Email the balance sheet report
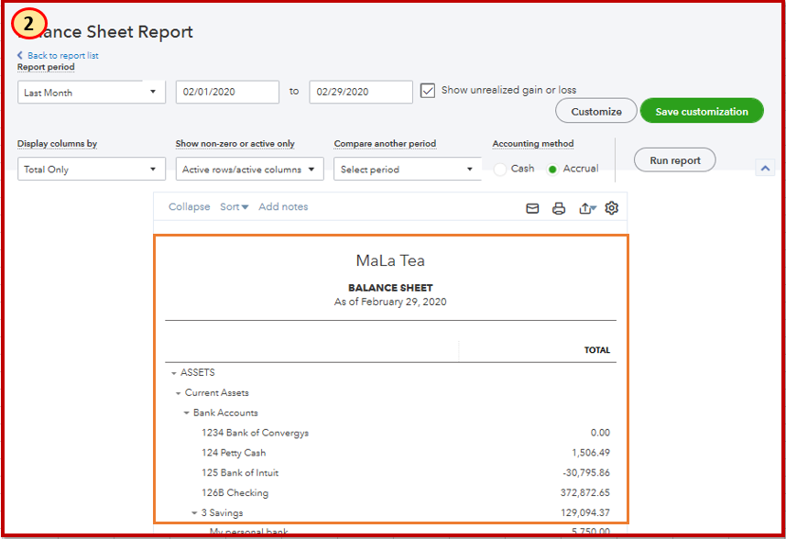The height and width of the screenshot is (539, 786). 532,208
